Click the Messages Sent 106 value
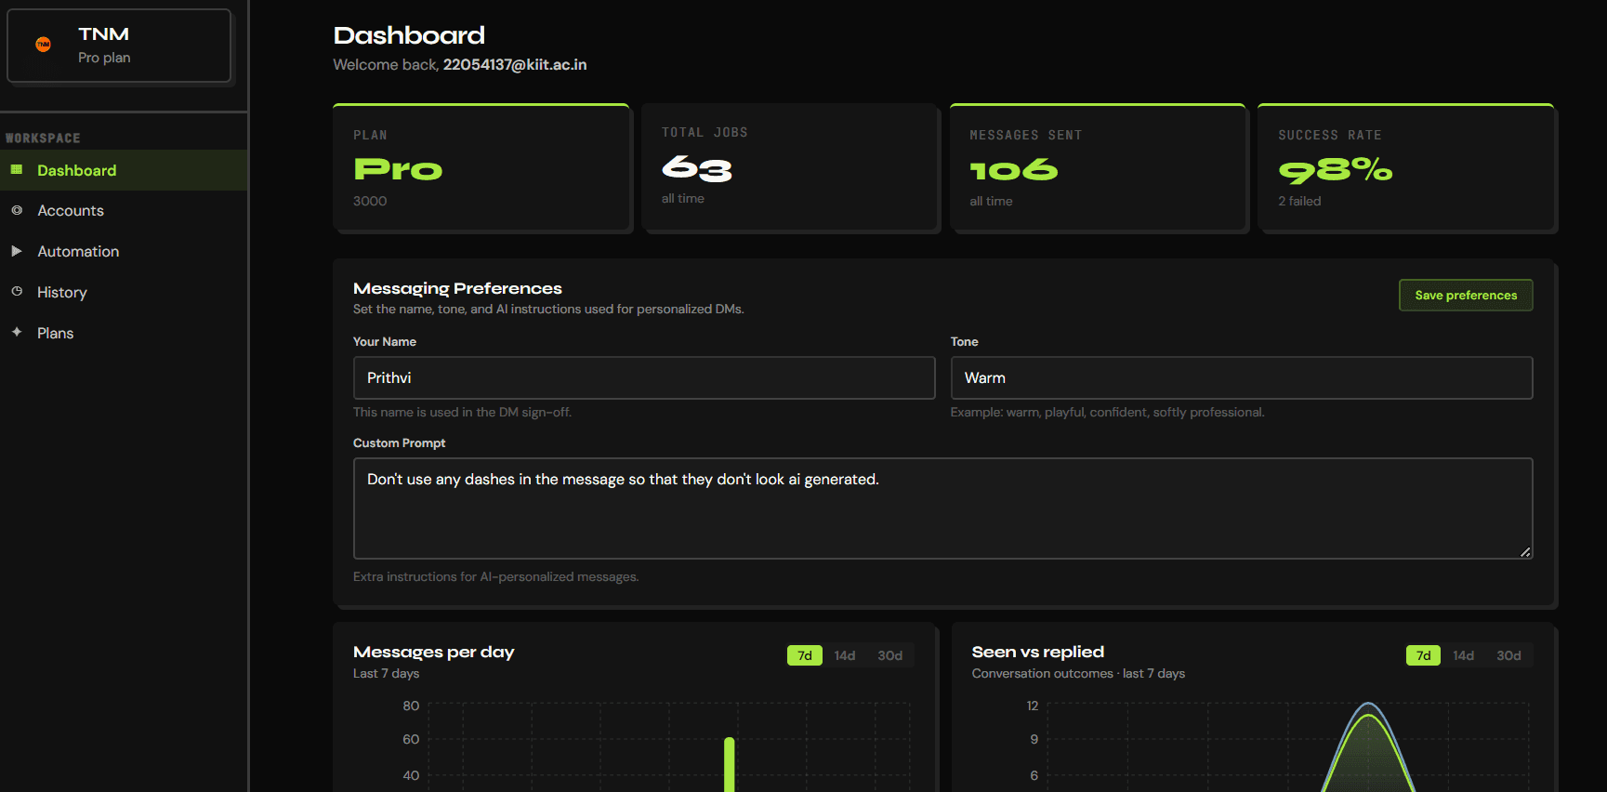1607x792 pixels. 1014,170
